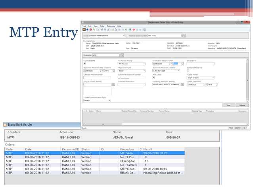Viewport: 253px width, 189px height.
Task: Enable the Callback Phone Ind checkbox
Action: [x=188, y=71]
